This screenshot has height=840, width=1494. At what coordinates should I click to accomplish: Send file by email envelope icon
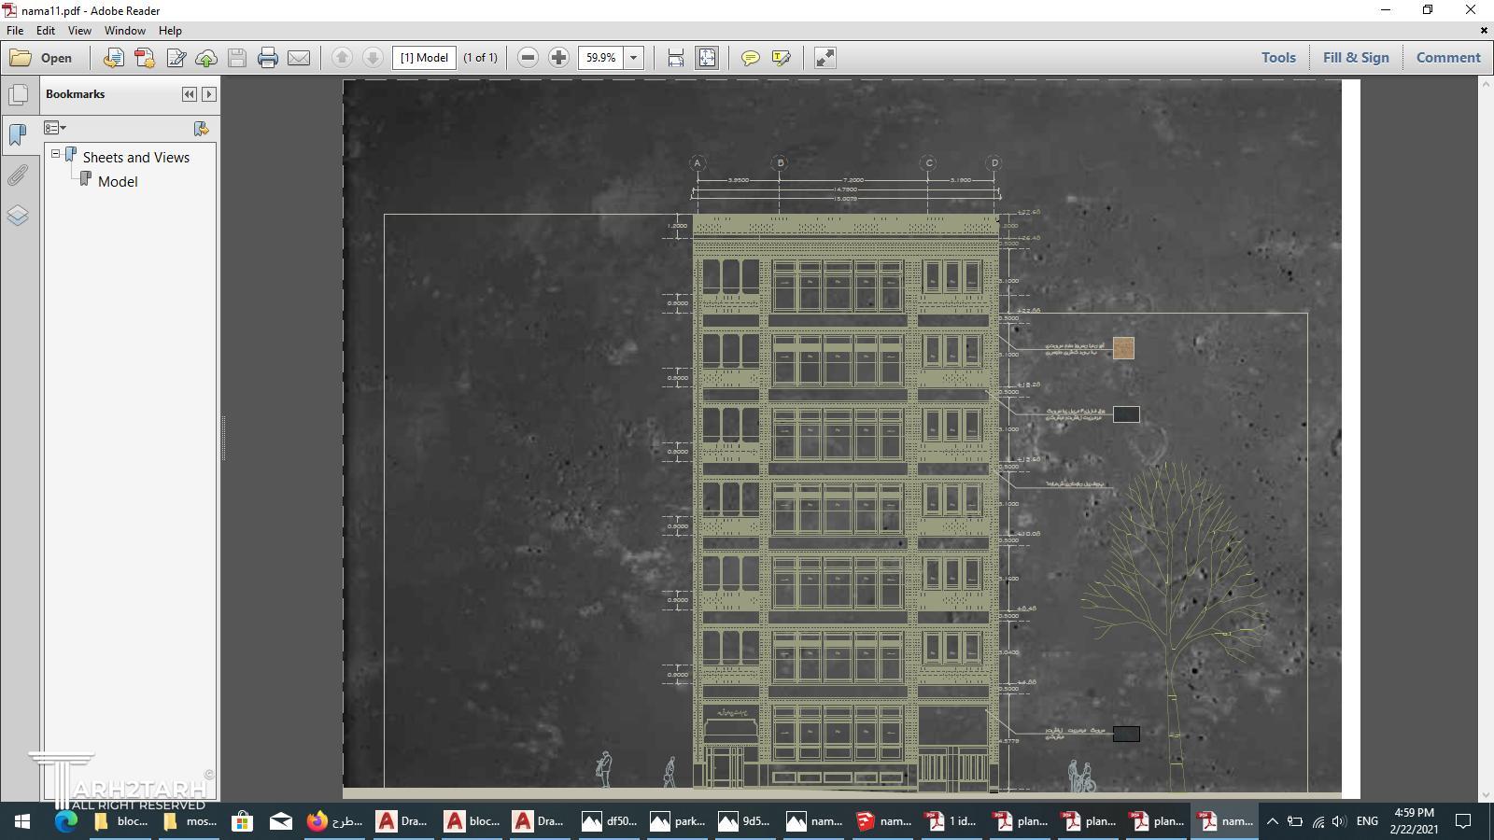point(299,58)
